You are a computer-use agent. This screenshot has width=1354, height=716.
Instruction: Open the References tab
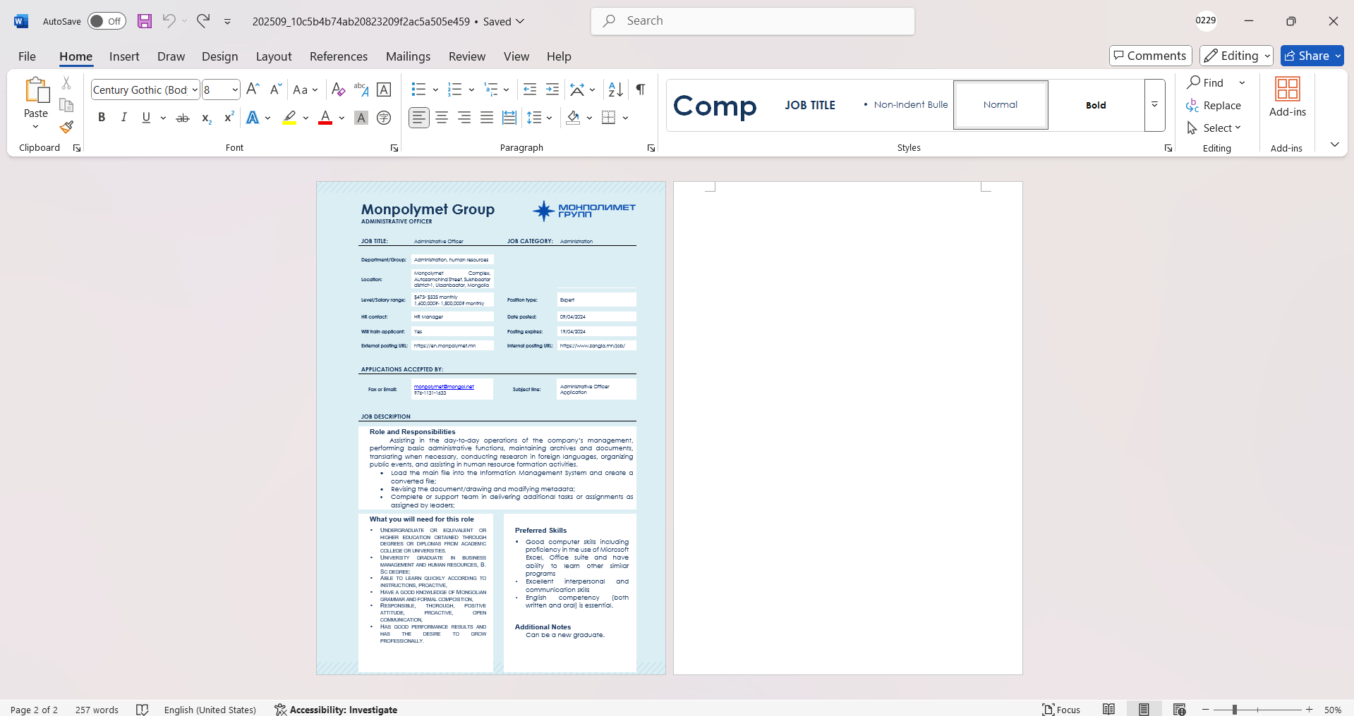pos(339,56)
